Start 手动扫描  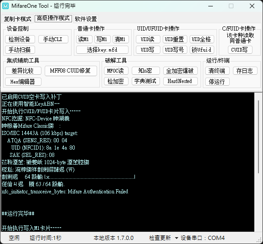[20, 50]
